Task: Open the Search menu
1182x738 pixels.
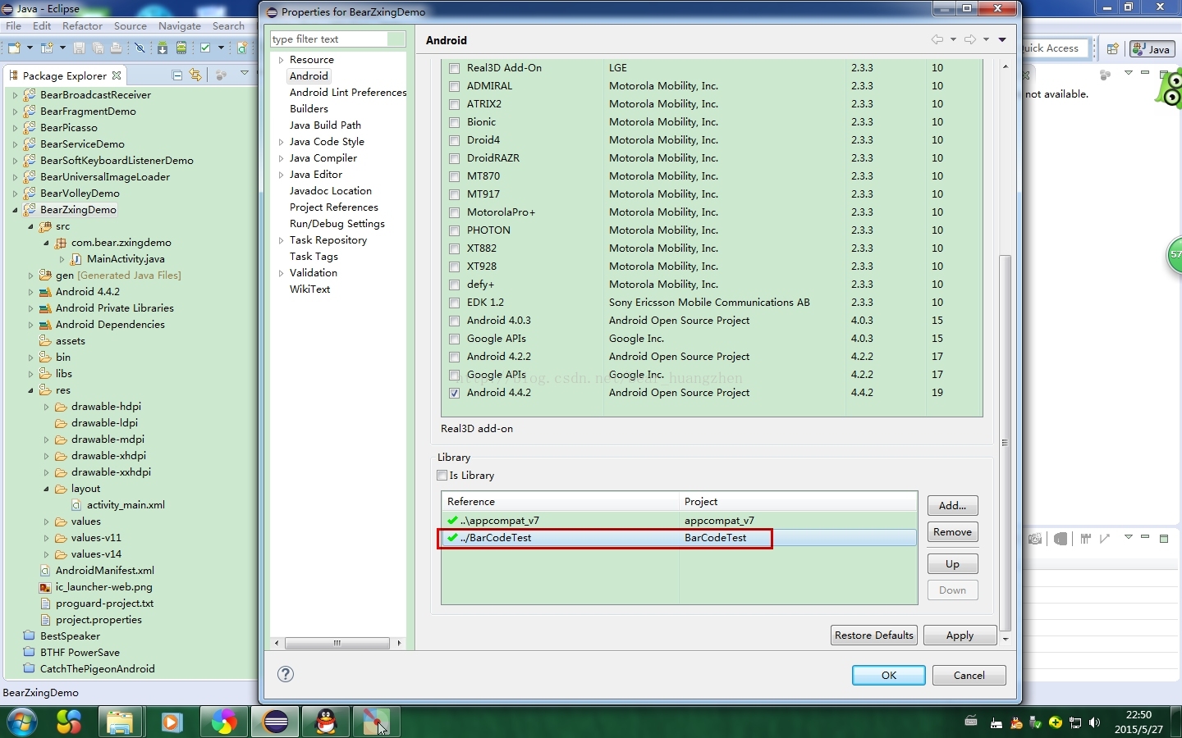Action: point(228,26)
